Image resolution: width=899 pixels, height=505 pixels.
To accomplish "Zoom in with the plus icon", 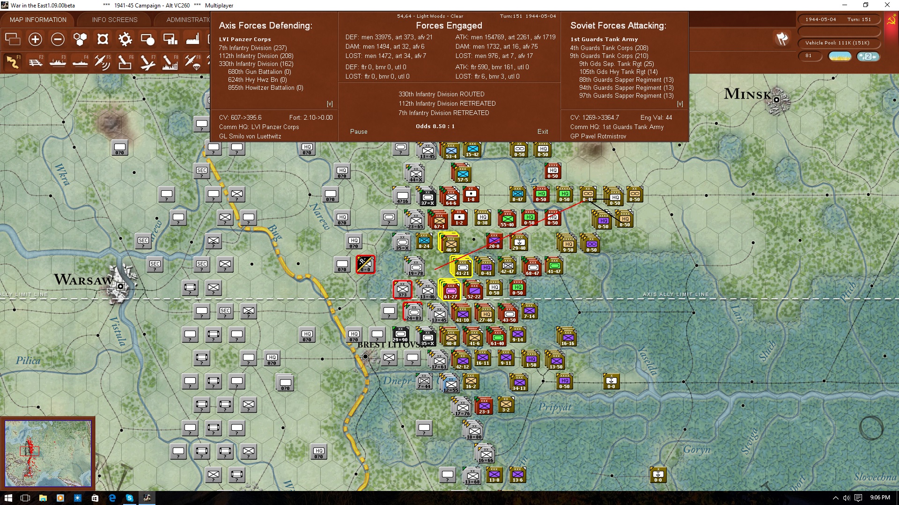I will point(35,39).
